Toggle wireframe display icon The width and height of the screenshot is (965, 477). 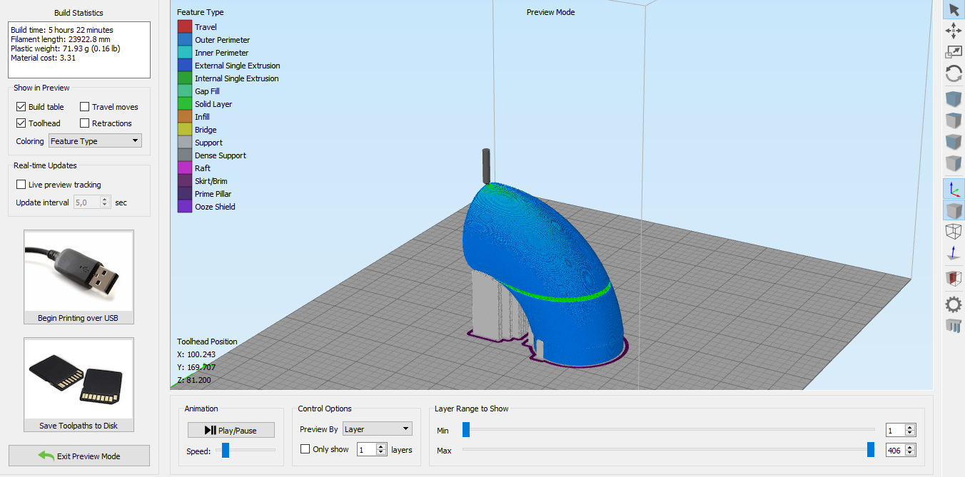[954, 231]
